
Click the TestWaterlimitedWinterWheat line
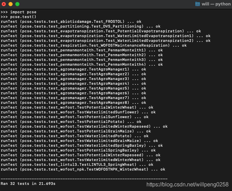pos(80,160)
